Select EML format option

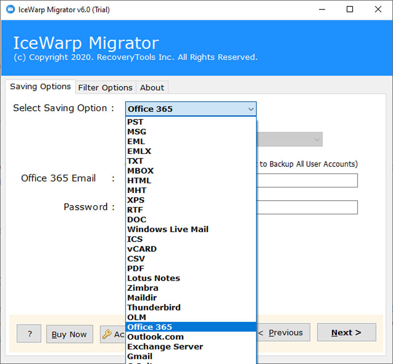[191, 142]
